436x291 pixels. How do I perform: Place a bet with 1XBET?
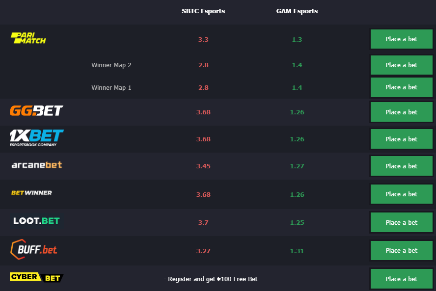[402, 139]
